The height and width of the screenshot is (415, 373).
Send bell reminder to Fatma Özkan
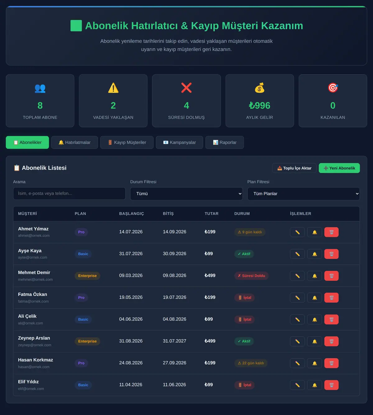(x=315, y=298)
